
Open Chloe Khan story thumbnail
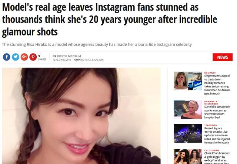[188, 157]
